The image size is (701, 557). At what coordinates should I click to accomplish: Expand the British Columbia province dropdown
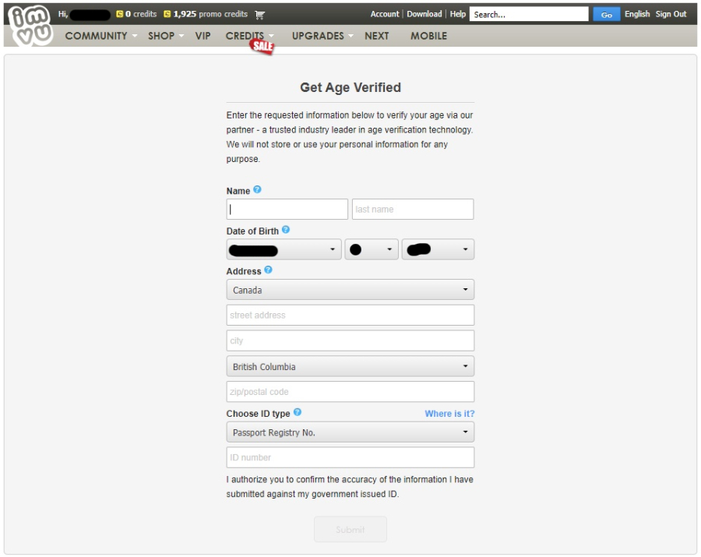(x=350, y=367)
